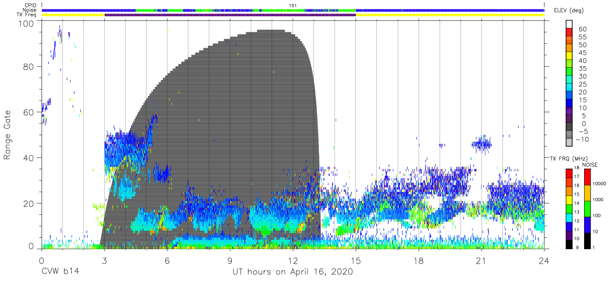Viewport: 612px width, 282px height.
Task: Click the 21 hour tick on the time axis
Action: [481, 261]
